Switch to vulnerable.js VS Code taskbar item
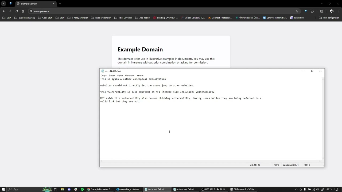342x192 pixels. (129, 189)
